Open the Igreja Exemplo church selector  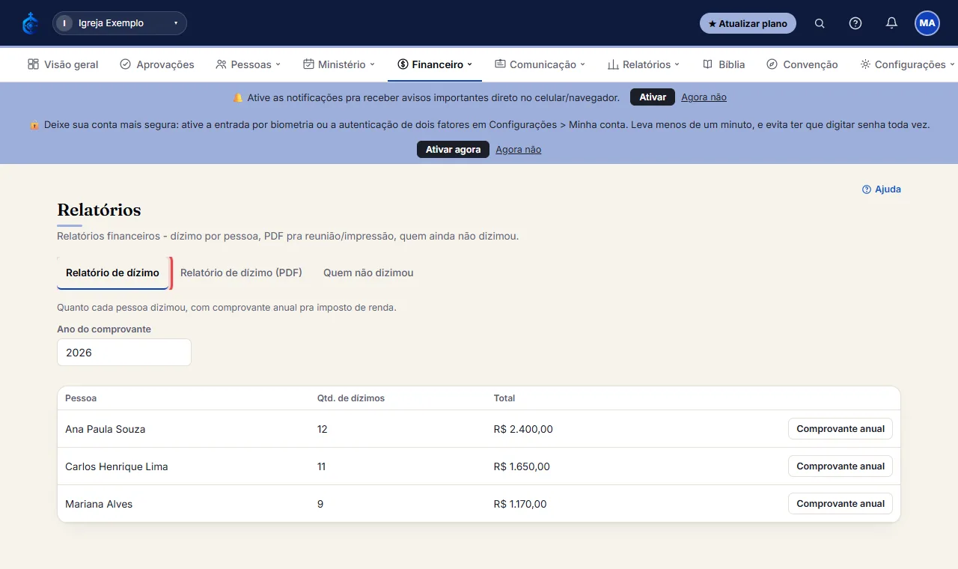[x=120, y=23]
